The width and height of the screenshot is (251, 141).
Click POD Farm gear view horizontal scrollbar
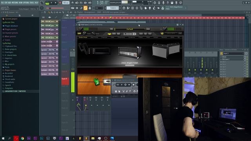pos(130,65)
